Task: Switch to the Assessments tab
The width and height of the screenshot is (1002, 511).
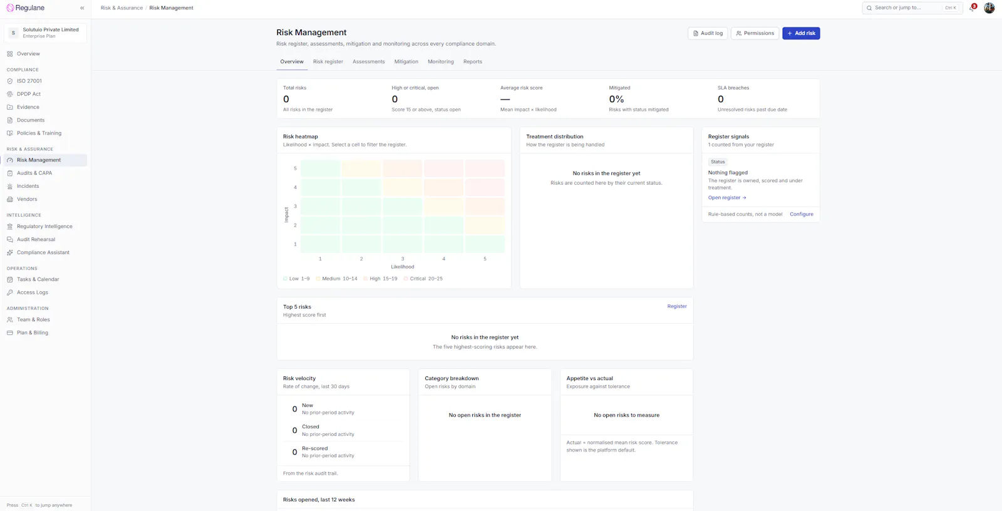Action: click(x=369, y=61)
